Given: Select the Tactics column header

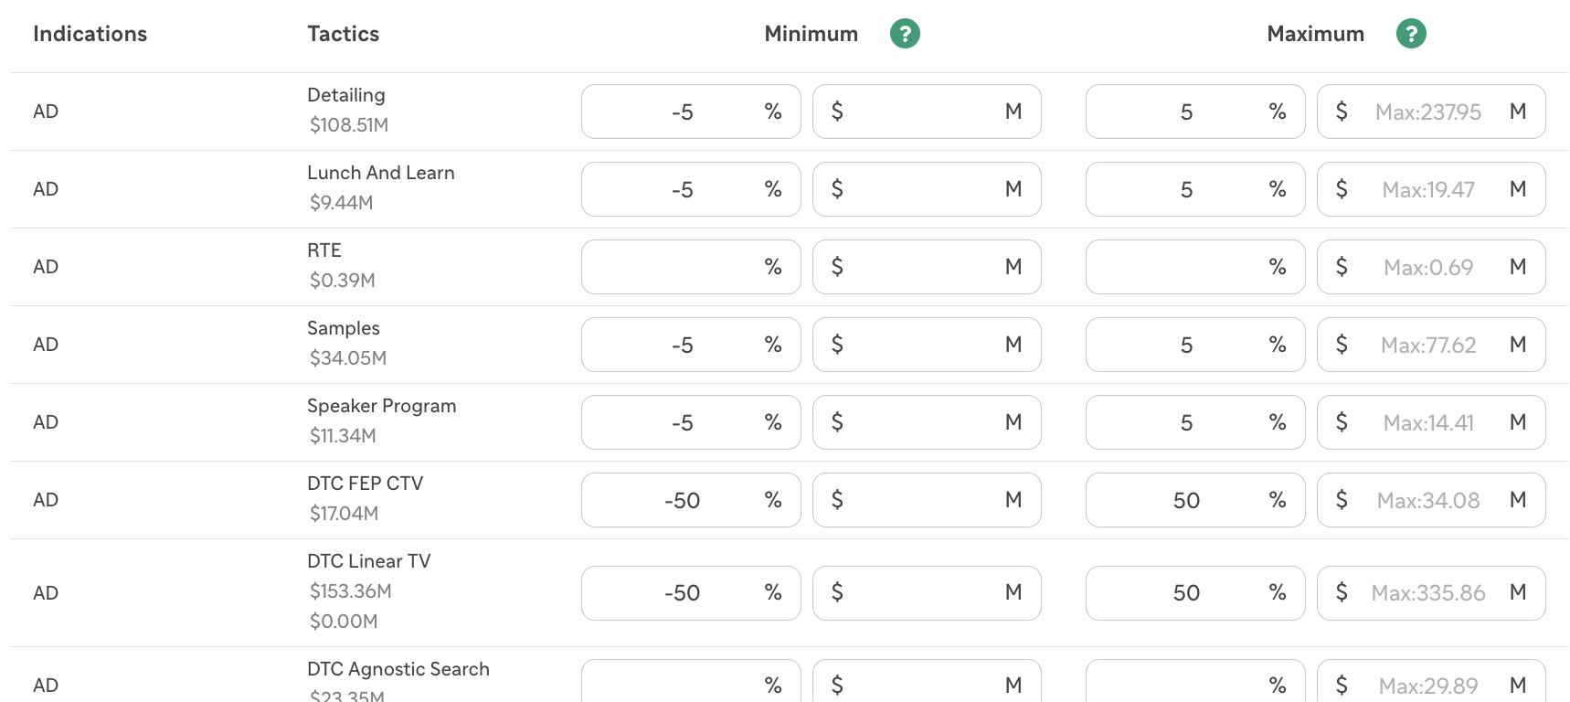Looking at the screenshot, I should click(x=343, y=34).
